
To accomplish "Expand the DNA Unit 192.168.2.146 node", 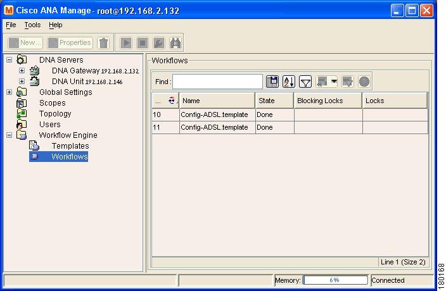I will tap(22, 81).
